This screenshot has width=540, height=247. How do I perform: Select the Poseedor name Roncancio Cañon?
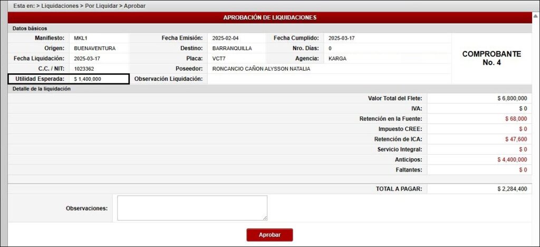coord(261,69)
